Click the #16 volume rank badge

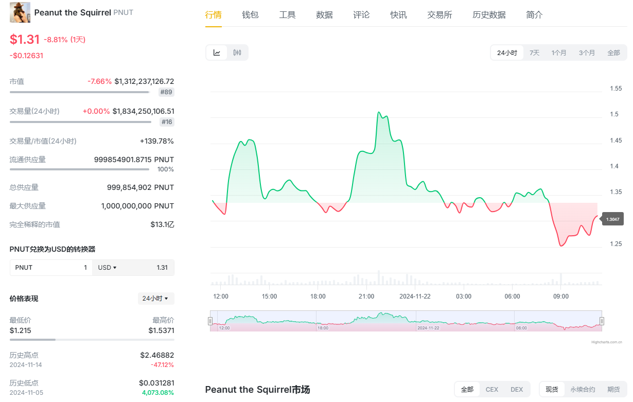click(x=167, y=122)
